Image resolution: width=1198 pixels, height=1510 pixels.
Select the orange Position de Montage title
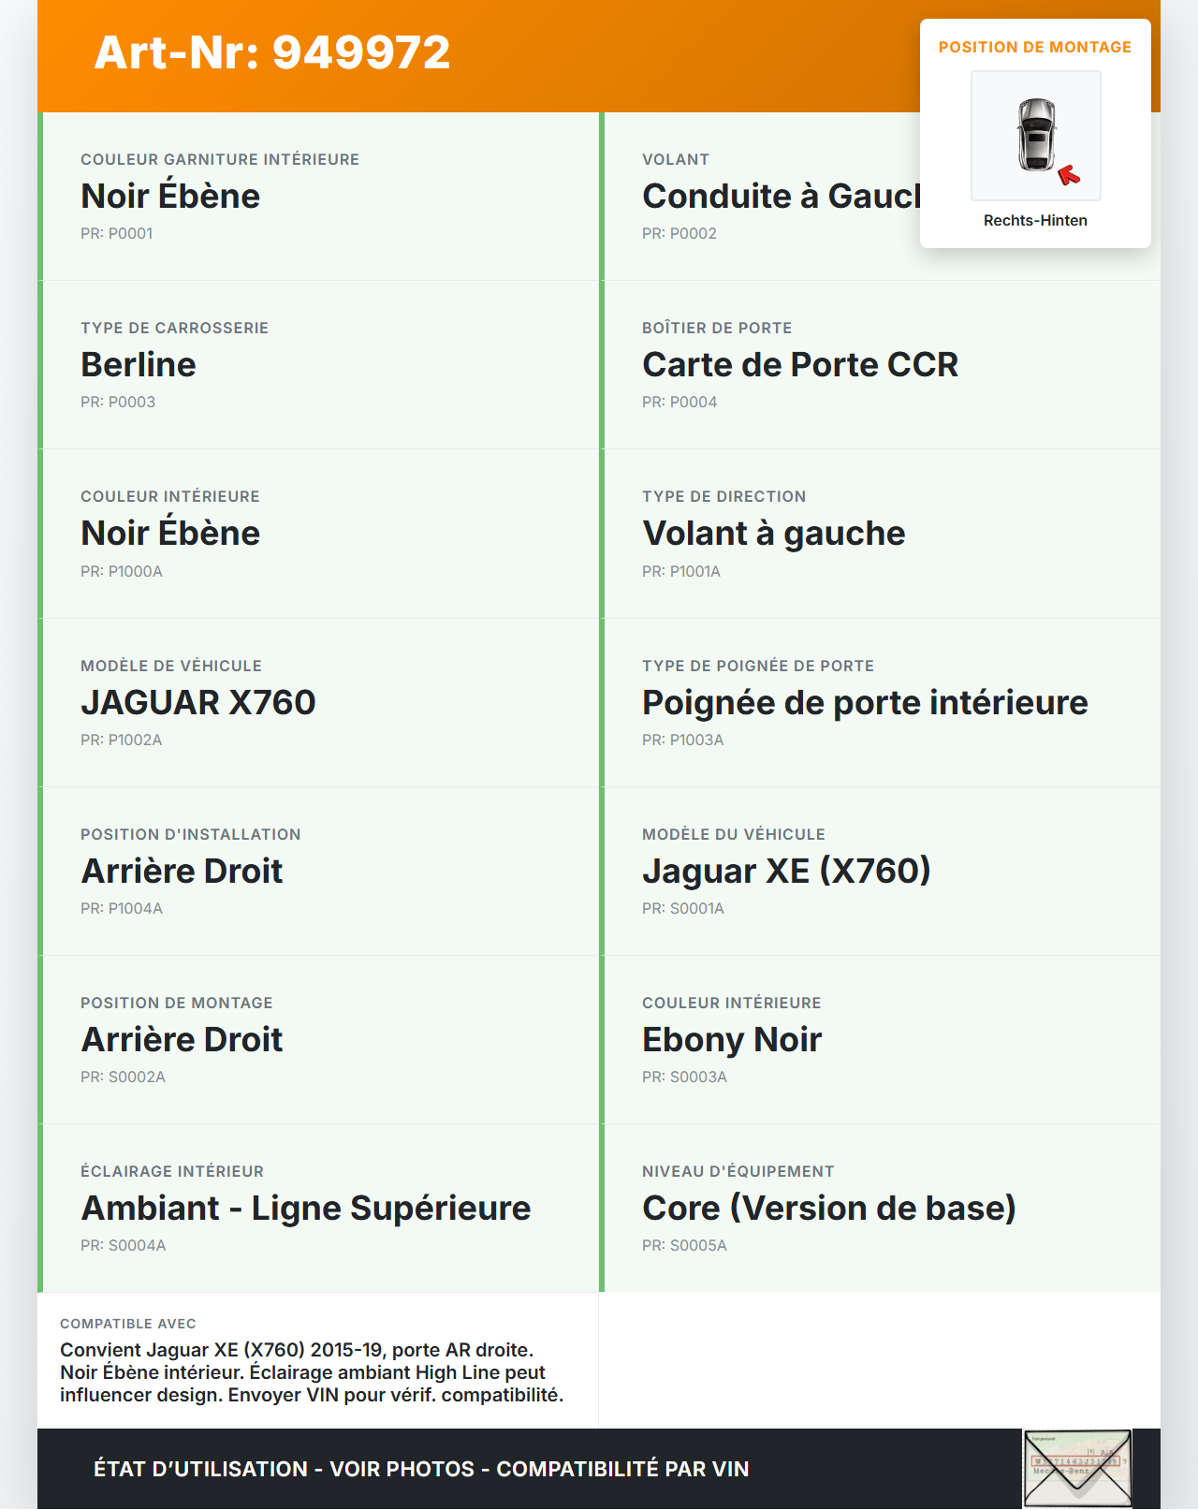[1035, 47]
